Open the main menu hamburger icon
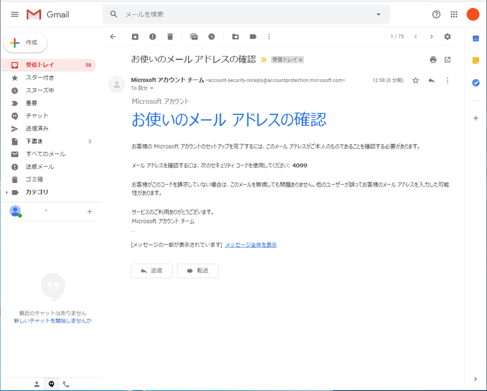This screenshot has width=487, height=391. coord(15,14)
